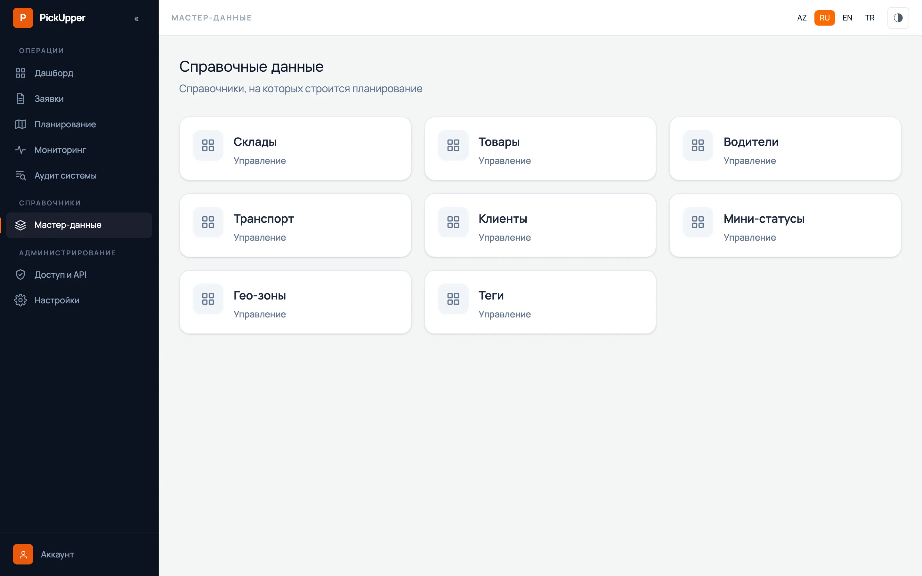922x576 pixels.
Task: Click the Гео-зоны card grid icon
Action: [x=208, y=299]
